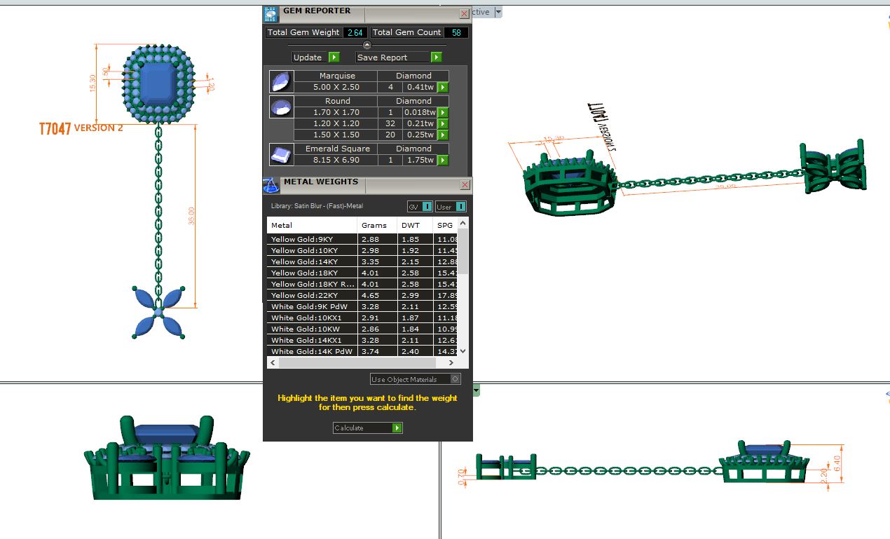
Task: Select Yellow Gold:18KY row in metal list
Action: (x=312, y=273)
